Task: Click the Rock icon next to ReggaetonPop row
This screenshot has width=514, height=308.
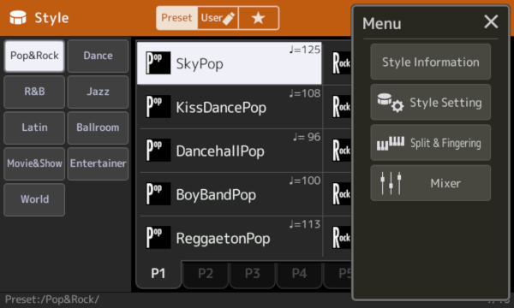Action: point(341,237)
